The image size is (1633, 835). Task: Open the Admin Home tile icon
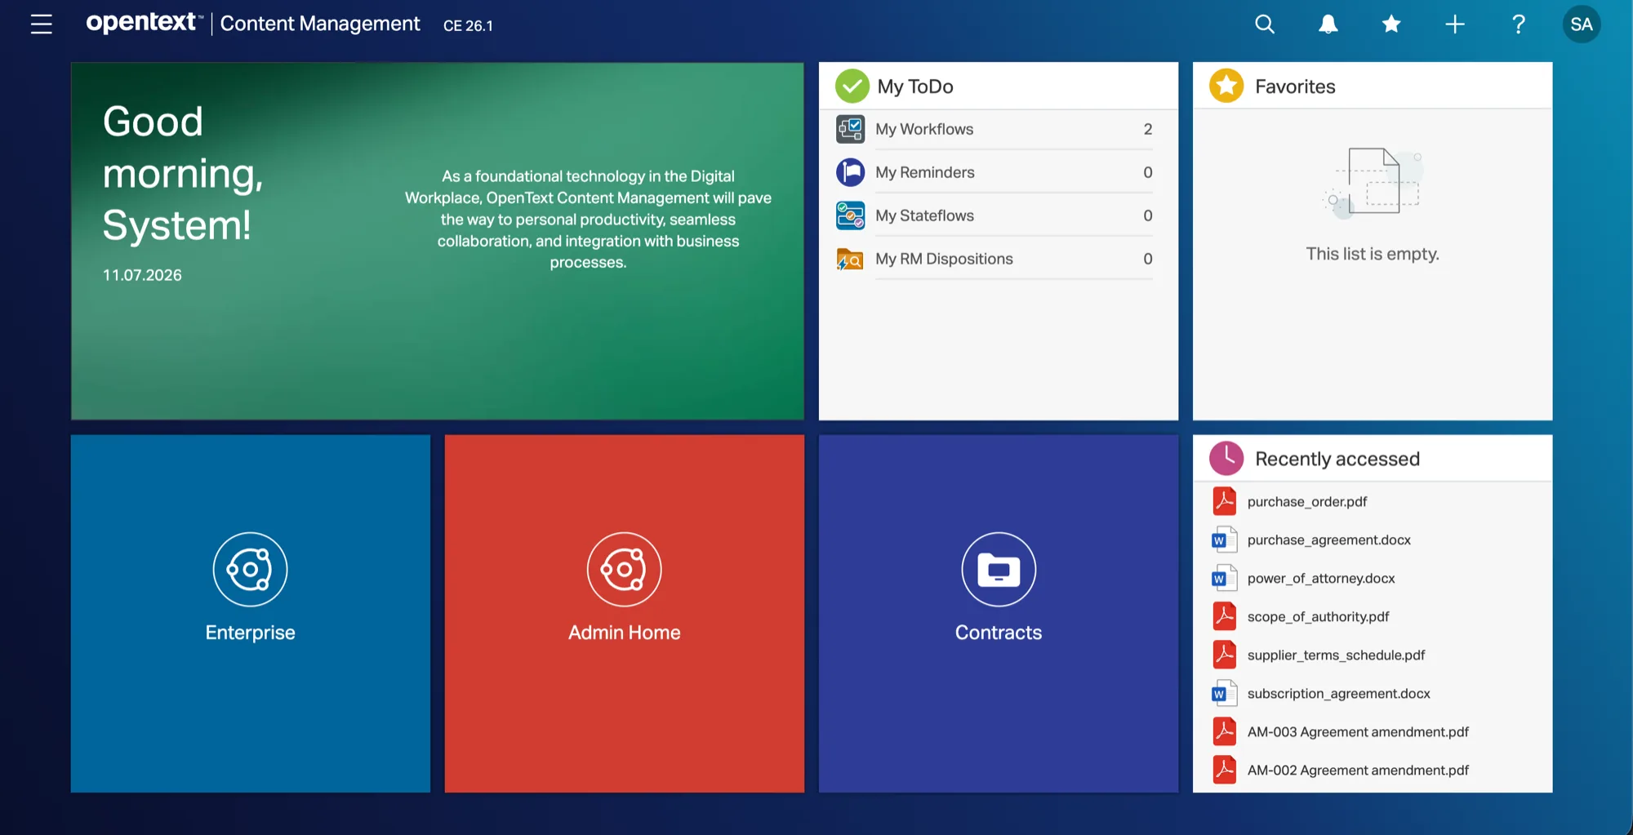coord(625,569)
